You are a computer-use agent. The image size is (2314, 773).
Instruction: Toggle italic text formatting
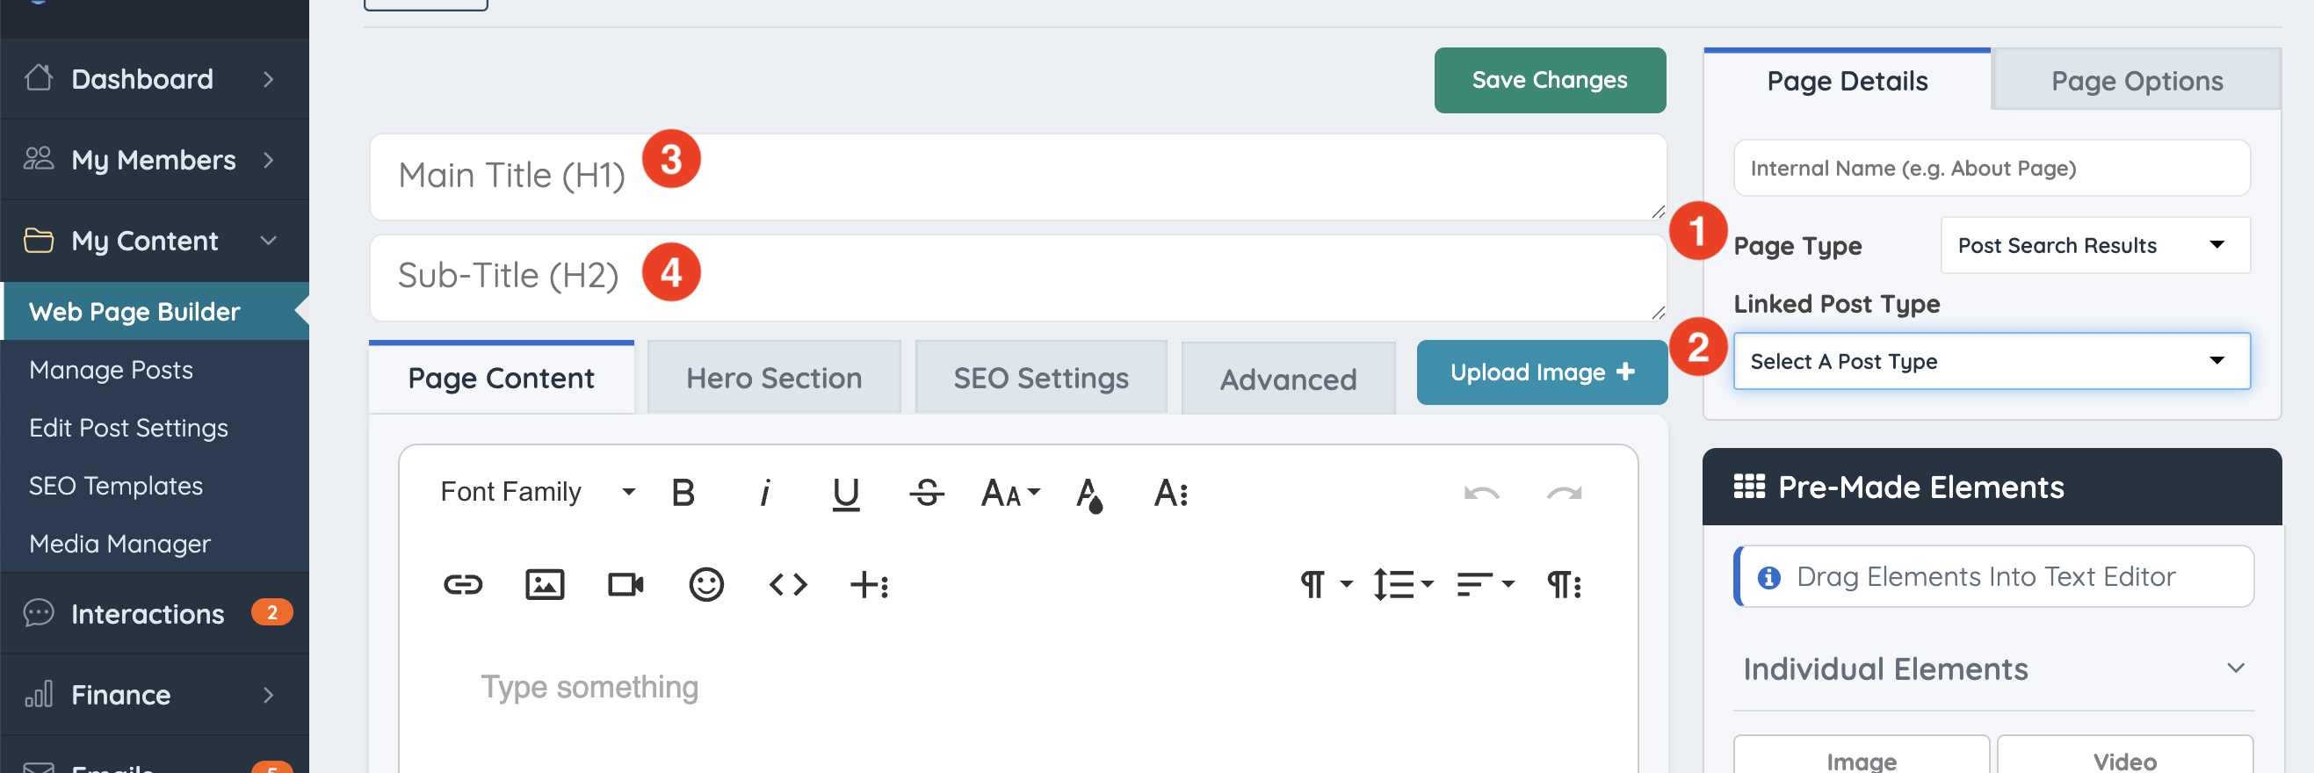click(764, 492)
